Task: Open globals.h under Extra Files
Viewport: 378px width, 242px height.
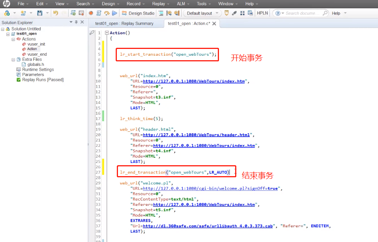Action: point(36,64)
